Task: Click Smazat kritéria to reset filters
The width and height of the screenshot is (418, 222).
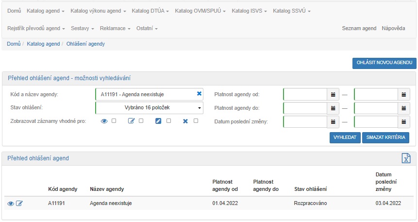Action: pos(385,137)
